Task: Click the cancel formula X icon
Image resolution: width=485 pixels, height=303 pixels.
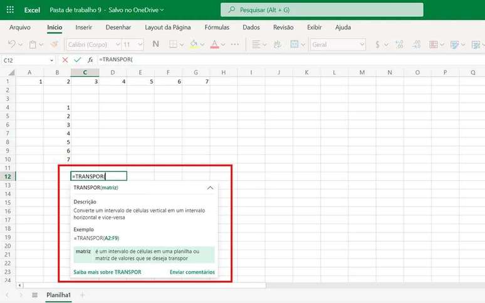Action: tap(65, 60)
